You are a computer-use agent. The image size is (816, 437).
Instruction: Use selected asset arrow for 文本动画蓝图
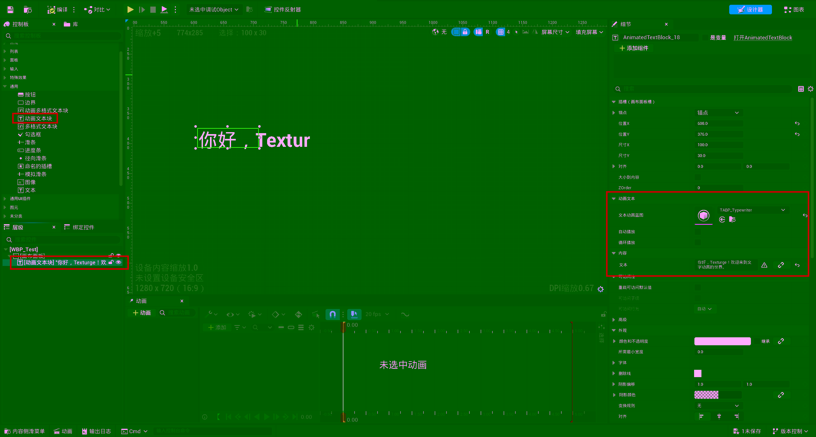click(722, 219)
